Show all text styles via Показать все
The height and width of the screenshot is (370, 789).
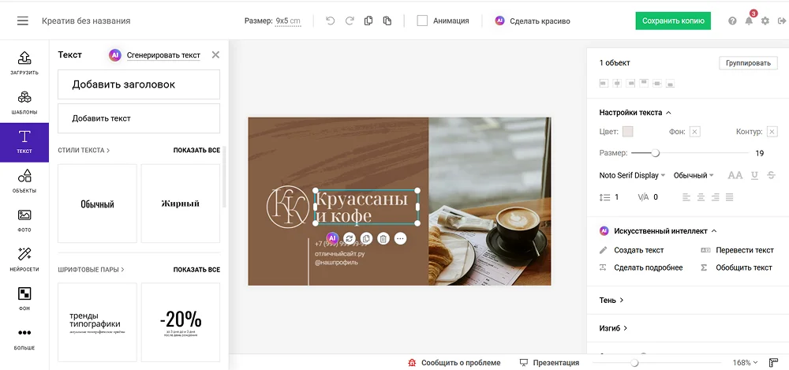pyautogui.click(x=196, y=150)
